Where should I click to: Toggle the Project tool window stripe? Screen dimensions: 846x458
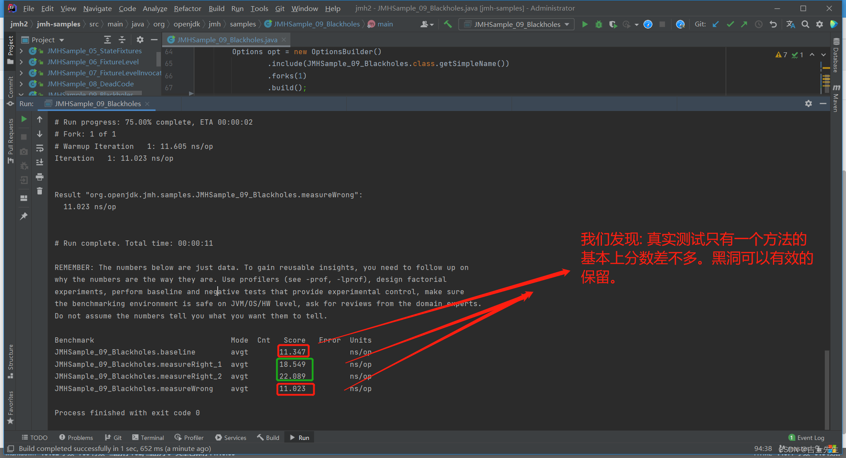click(x=11, y=51)
